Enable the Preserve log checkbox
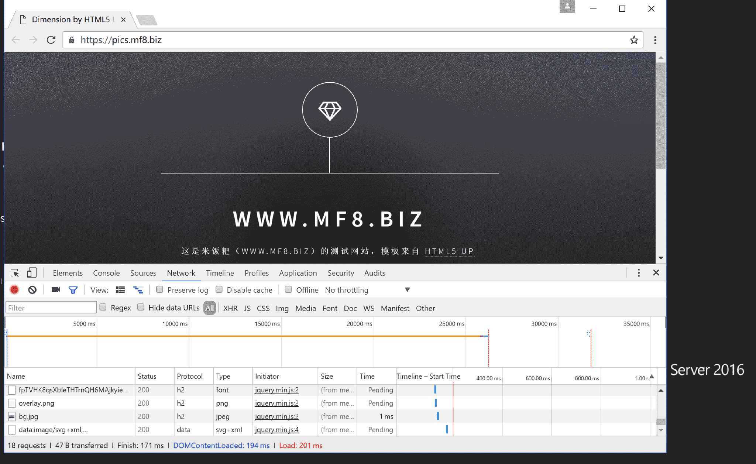 point(160,290)
